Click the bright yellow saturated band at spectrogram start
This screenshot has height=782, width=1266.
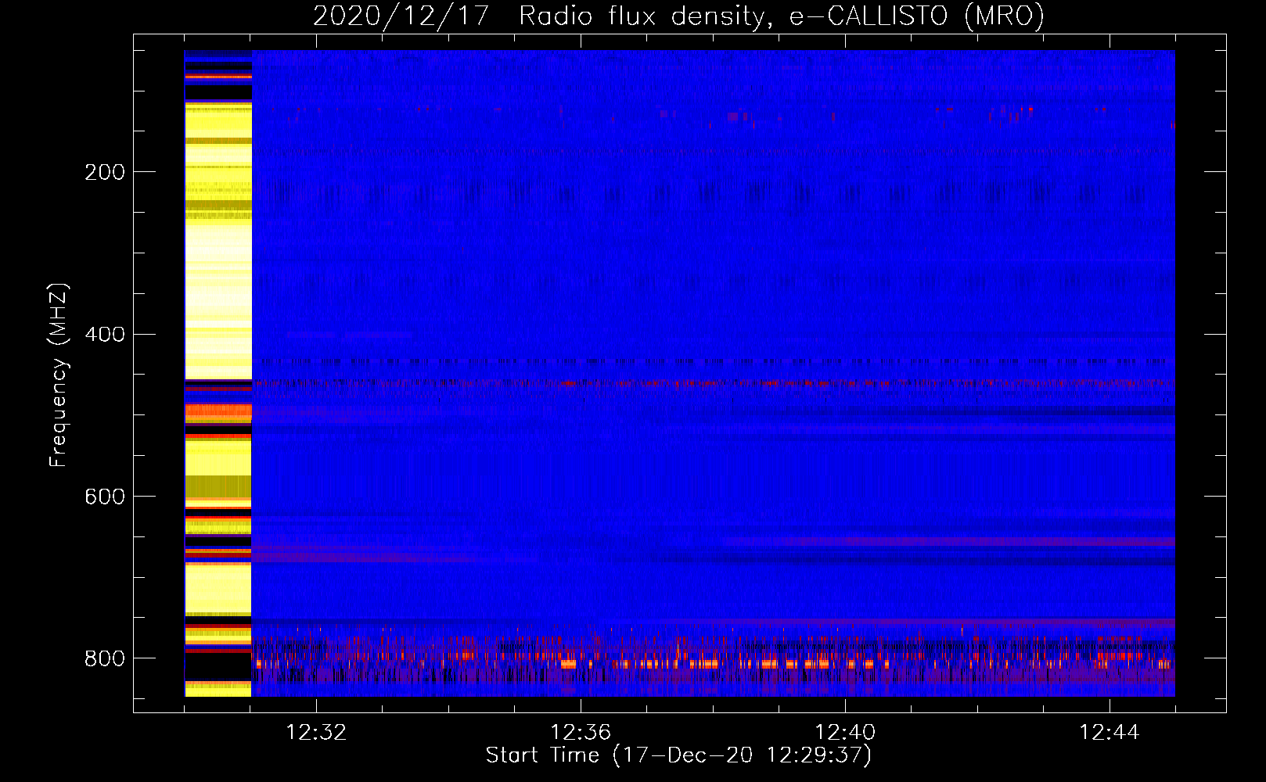pos(218,374)
